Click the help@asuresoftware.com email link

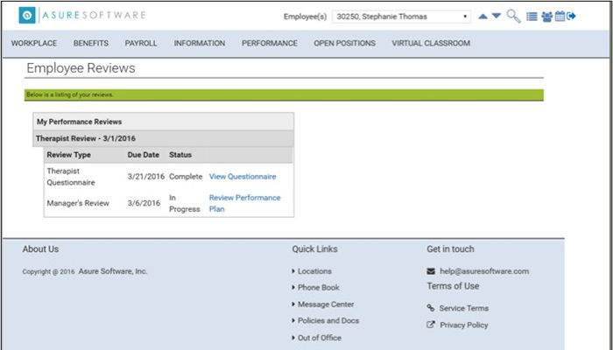[484, 271]
